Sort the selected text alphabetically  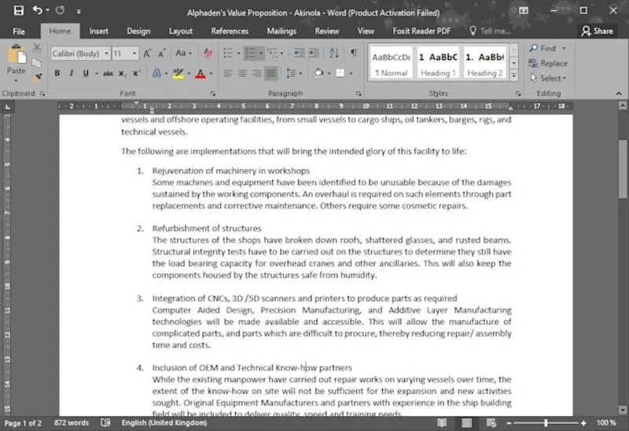coord(333,53)
